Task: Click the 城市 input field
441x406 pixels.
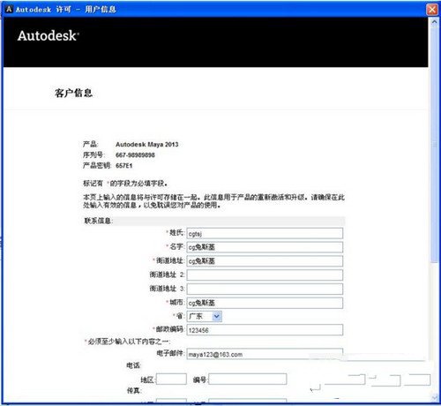Action: pos(265,303)
